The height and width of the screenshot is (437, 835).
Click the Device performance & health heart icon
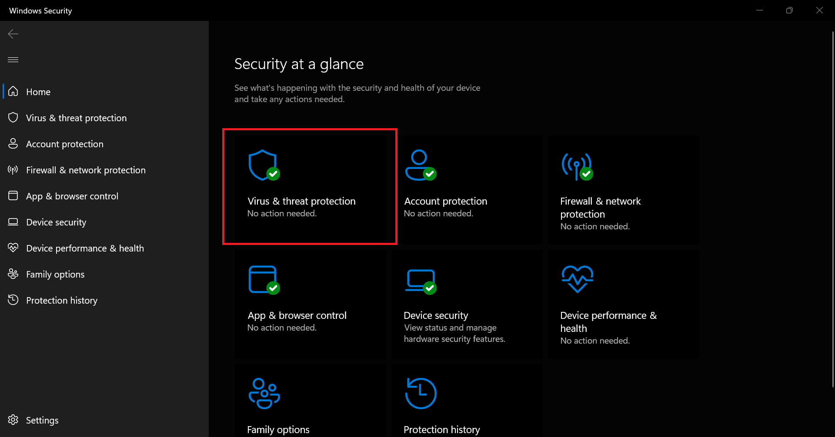(13, 248)
